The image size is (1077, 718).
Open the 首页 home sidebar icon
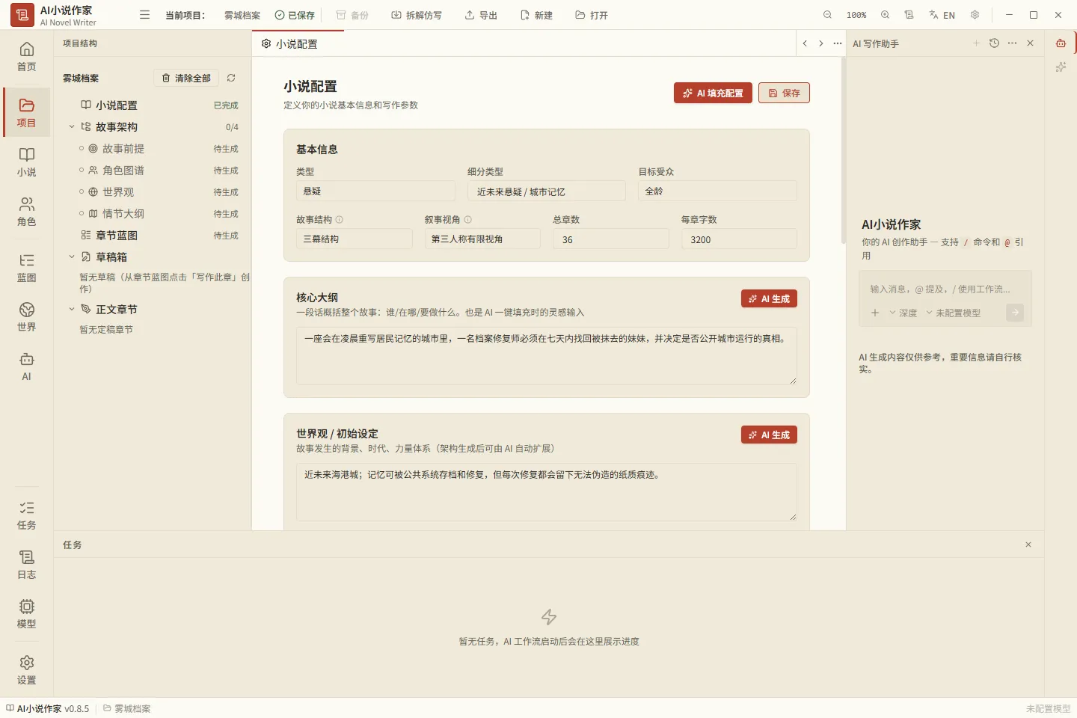[x=26, y=57]
